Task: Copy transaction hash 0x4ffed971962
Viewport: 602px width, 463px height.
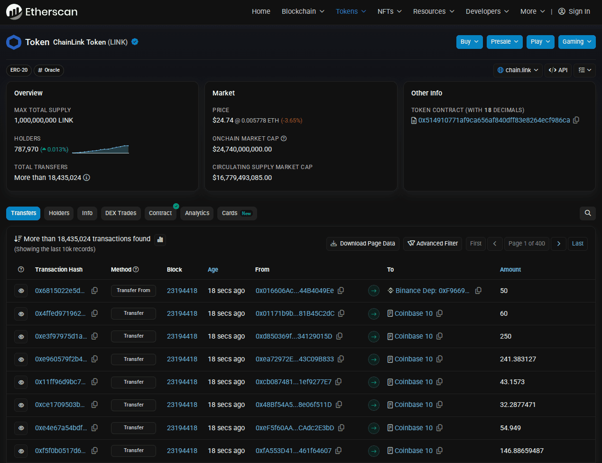Action: (x=95, y=313)
